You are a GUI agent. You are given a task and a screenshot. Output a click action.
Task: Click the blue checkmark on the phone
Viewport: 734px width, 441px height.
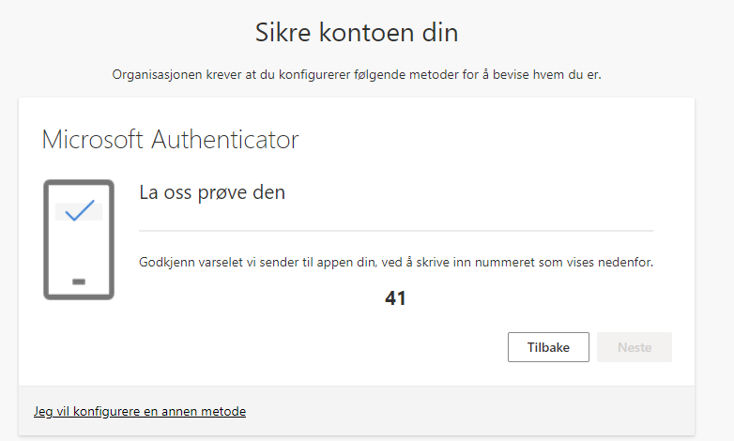79,210
